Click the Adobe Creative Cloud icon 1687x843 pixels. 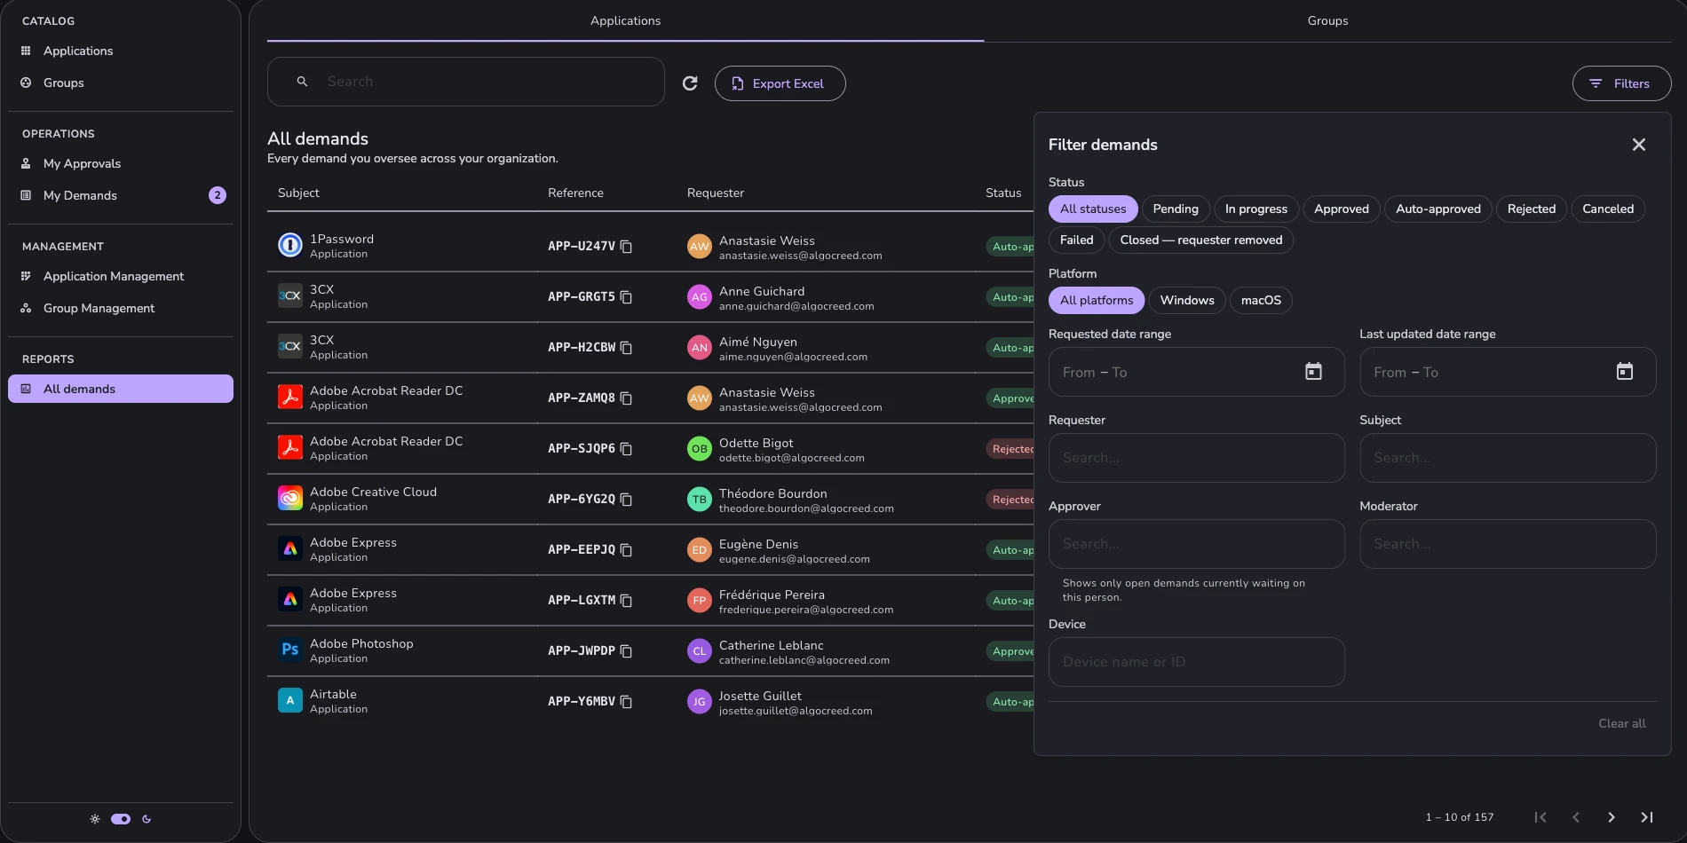(x=290, y=498)
